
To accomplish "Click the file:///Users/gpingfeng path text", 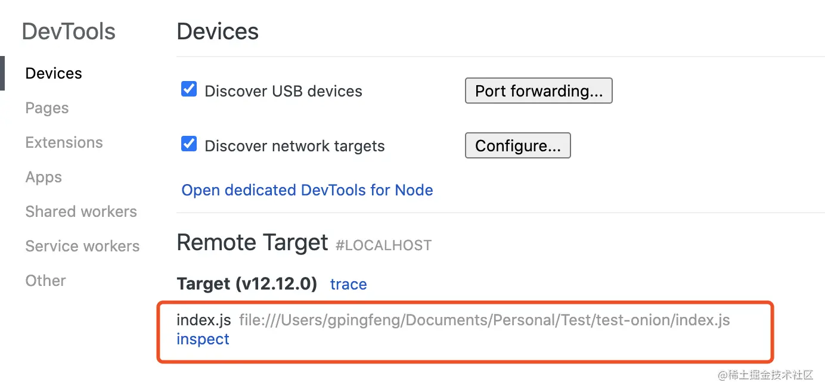I will click(x=485, y=321).
